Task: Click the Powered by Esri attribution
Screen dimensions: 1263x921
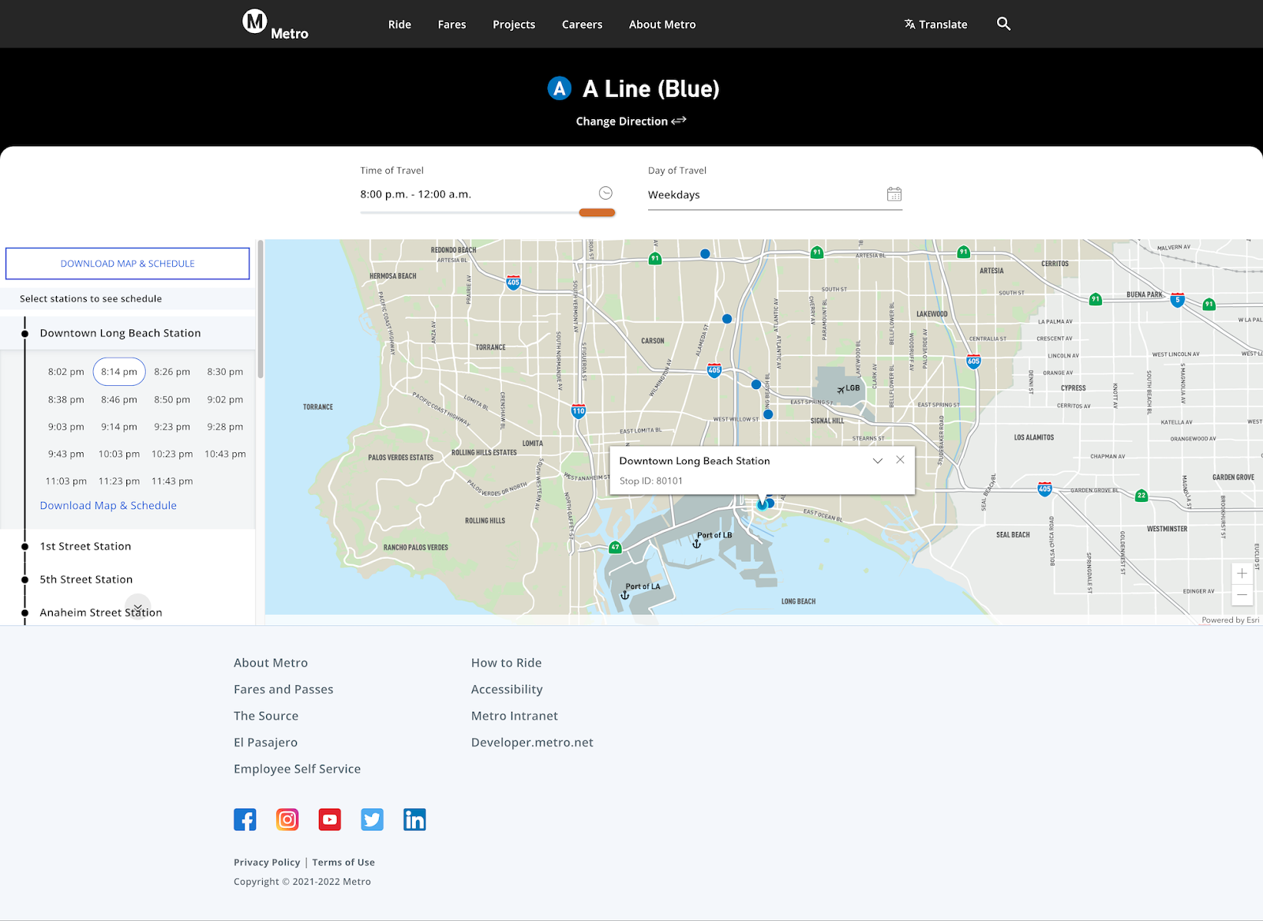Action: (x=1230, y=620)
